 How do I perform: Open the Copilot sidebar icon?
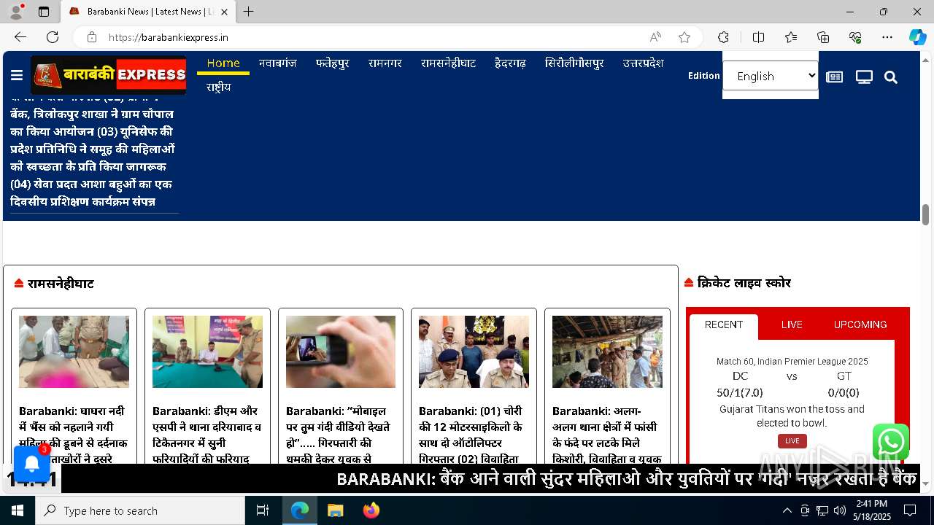tap(917, 37)
